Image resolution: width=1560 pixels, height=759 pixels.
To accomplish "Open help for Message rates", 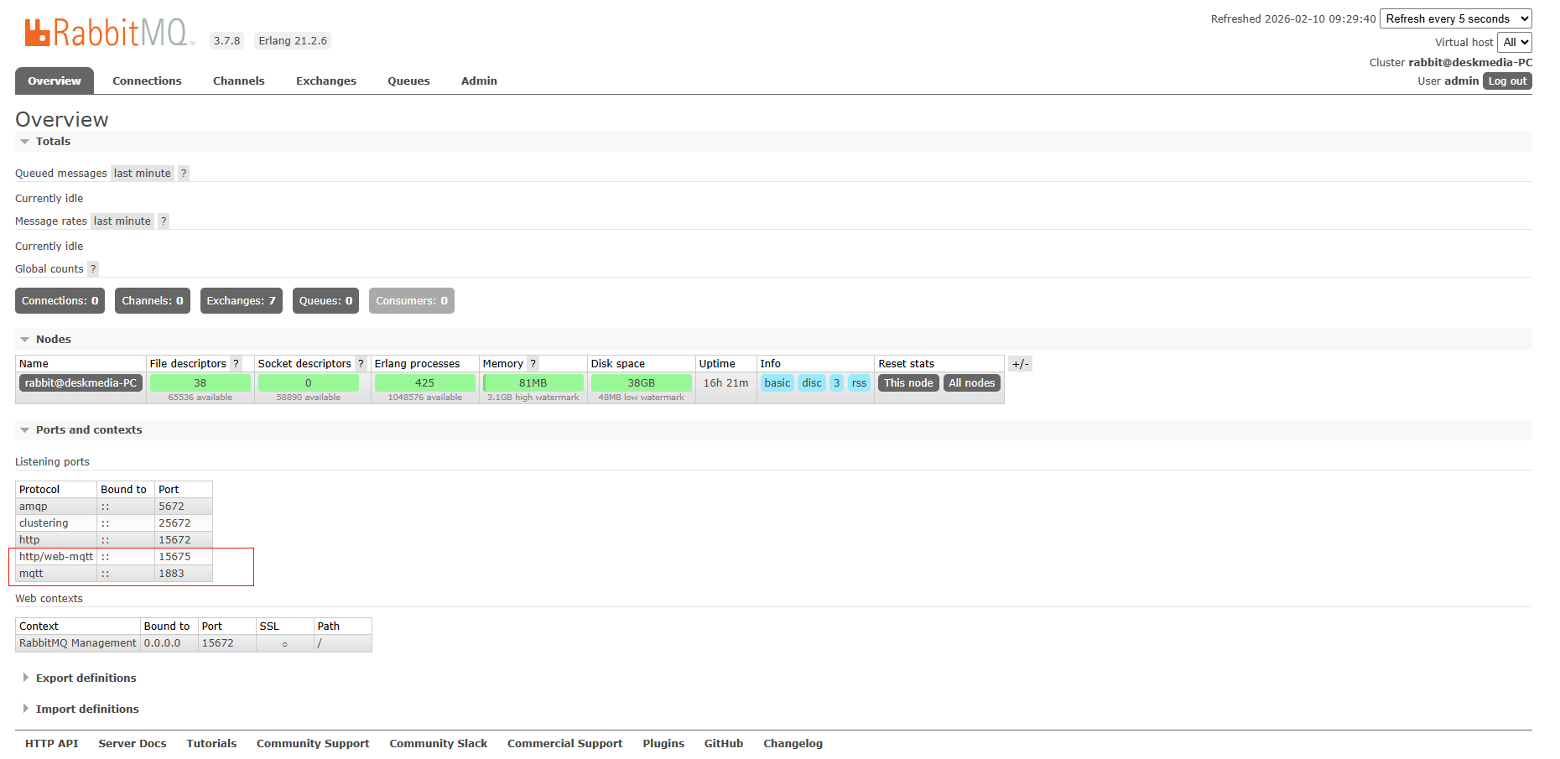I will coord(164,221).
